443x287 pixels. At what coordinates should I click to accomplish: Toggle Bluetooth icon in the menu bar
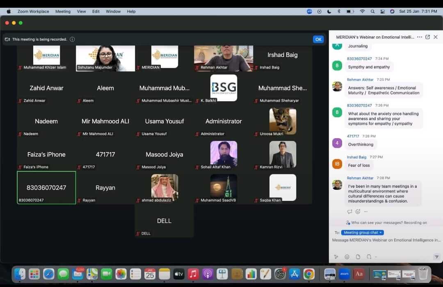coord(339,11)
